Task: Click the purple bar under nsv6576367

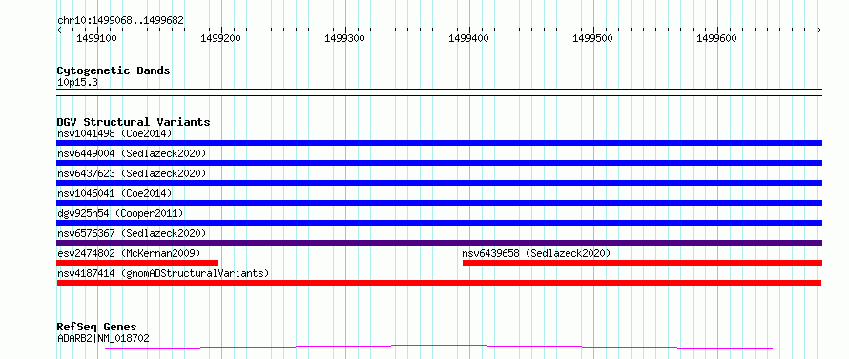Action: pyautogui.click(x=439, y=243)
